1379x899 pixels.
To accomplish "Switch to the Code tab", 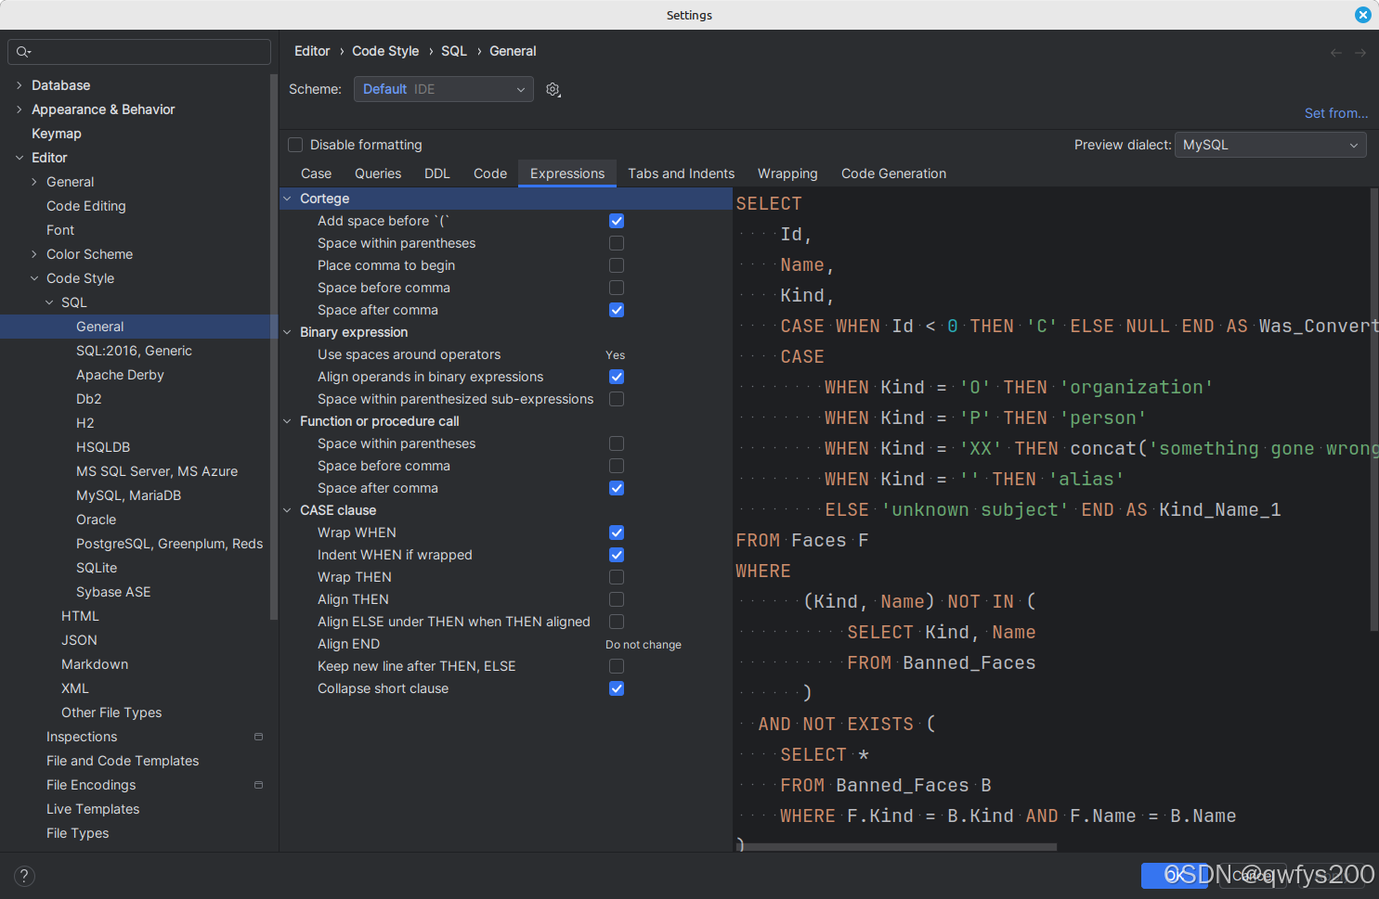I will pos(490,173).
